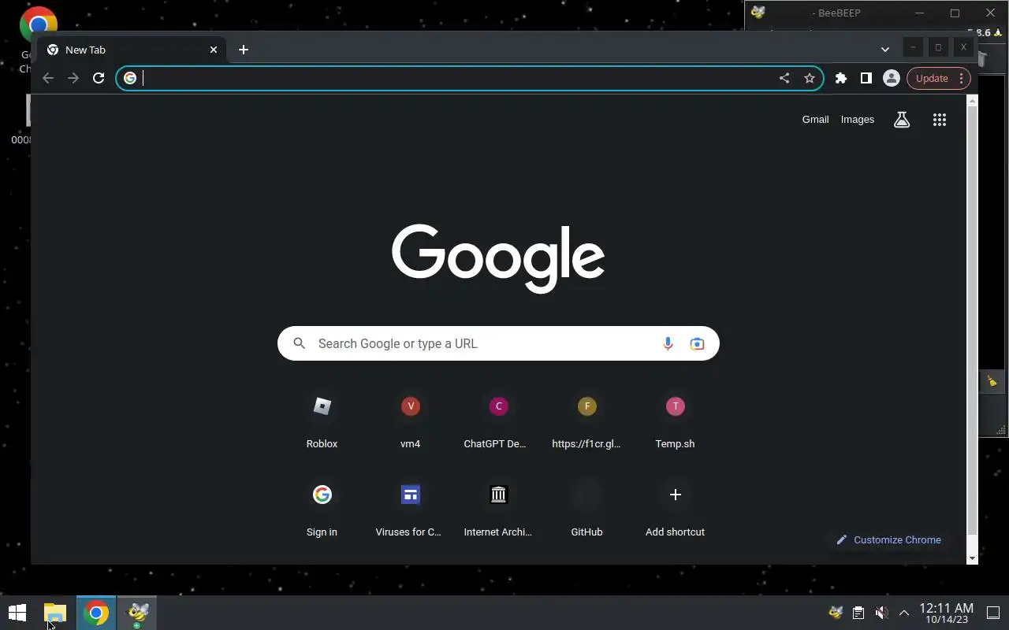Open a new tab with the plus button
Screen dimensions: 1009x630
tap(244, 50)
